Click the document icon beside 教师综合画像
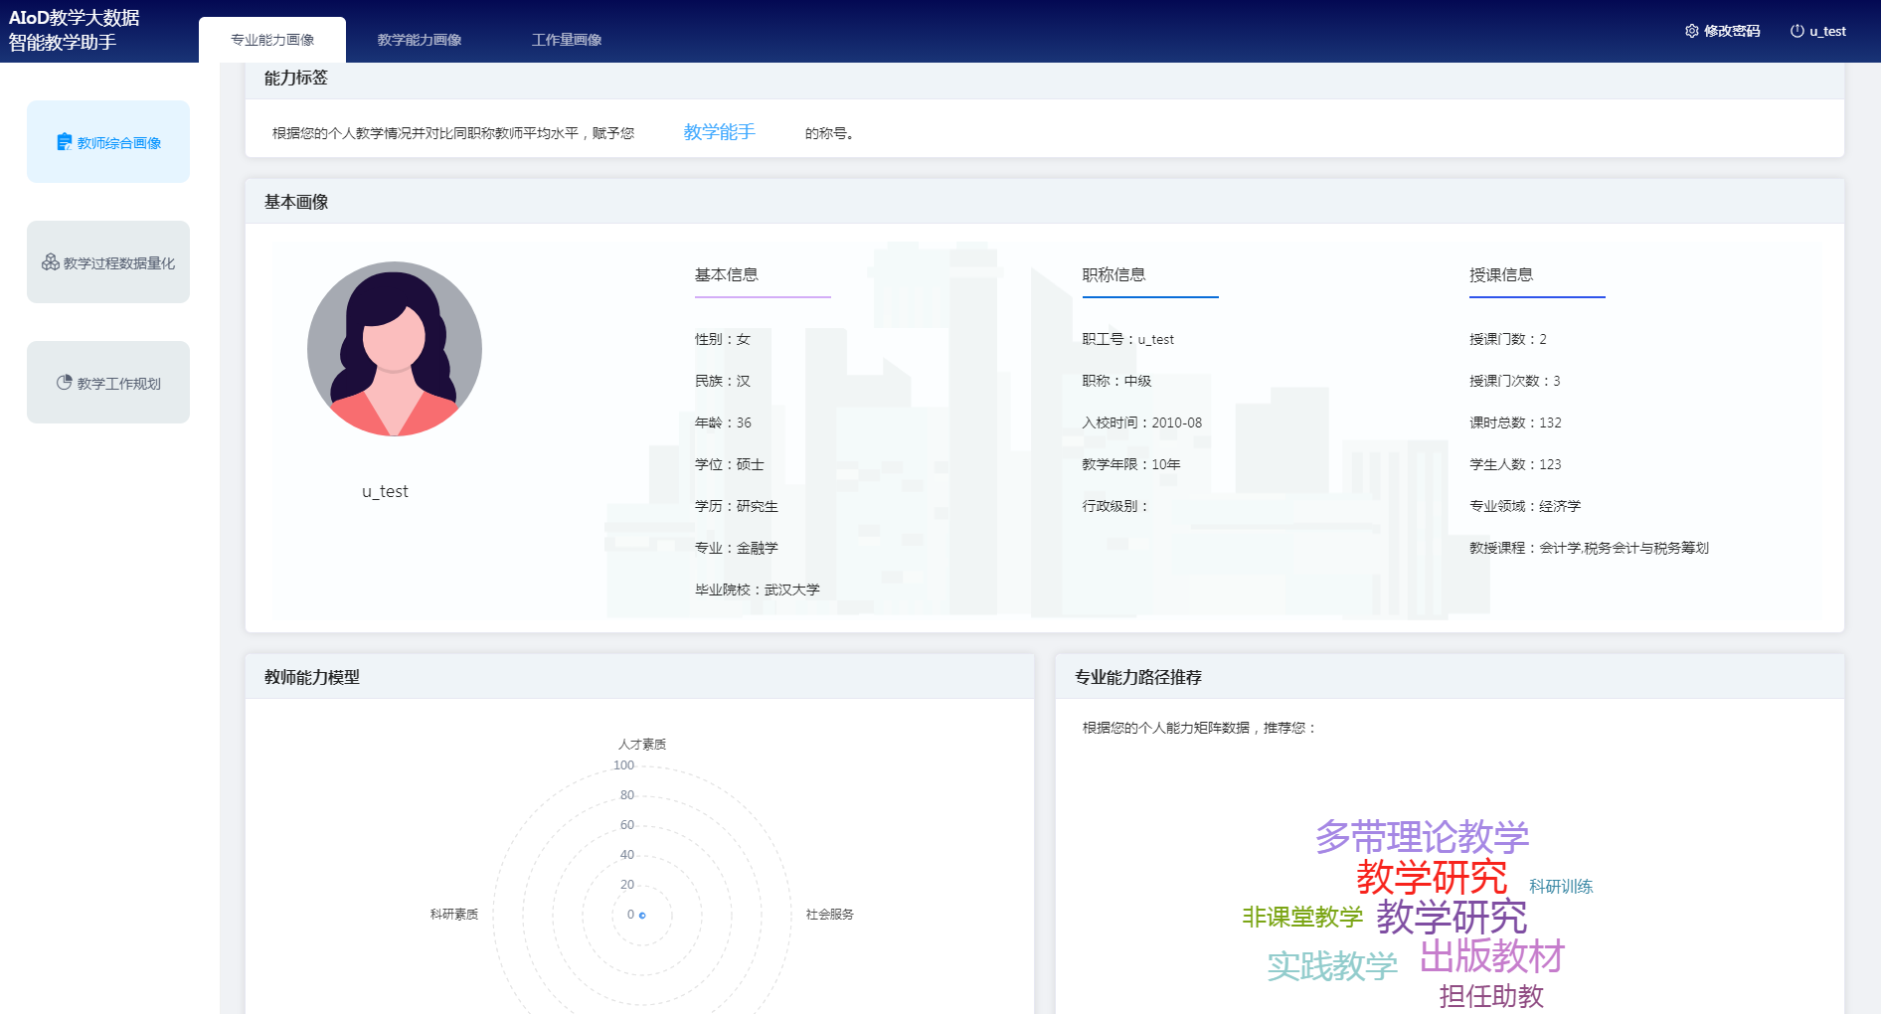 [64, 142]
